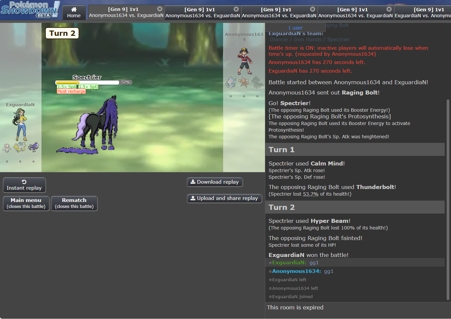Click the underlined 53.7% damage value

(x=310, y=194)
